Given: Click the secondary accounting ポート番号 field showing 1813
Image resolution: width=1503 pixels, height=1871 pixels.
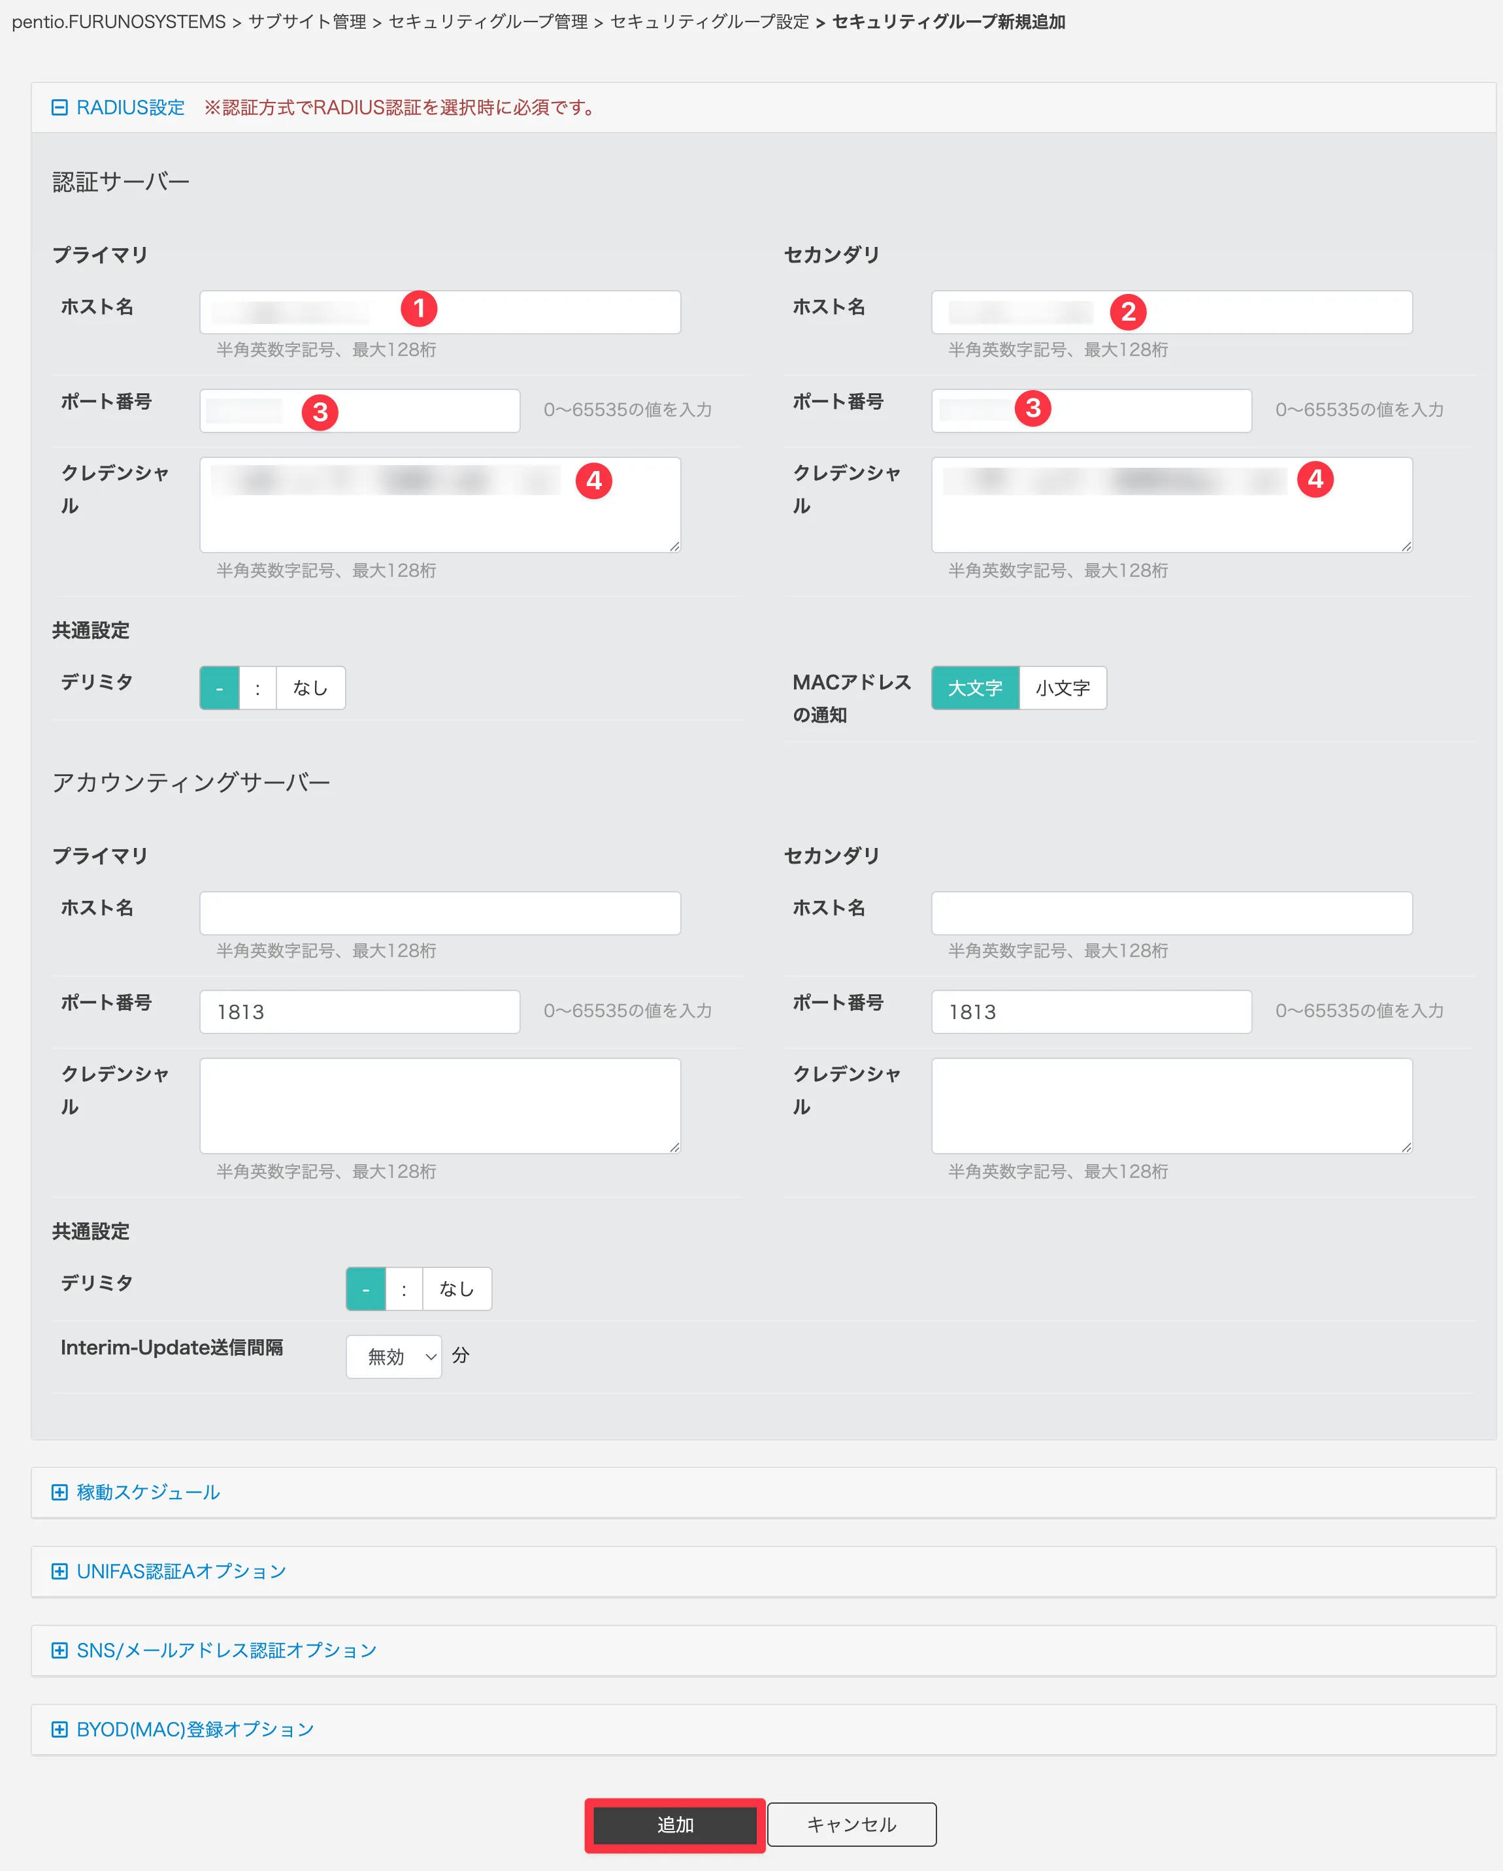Looking at the screenshot, I should coord(1090,1011).
